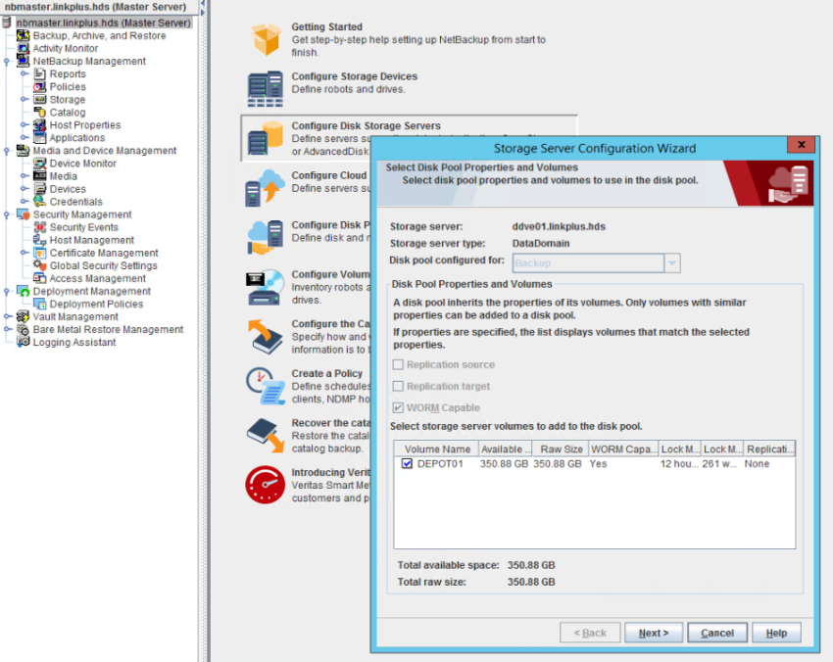
Task: Expand the Reports tree node
Action: pos(24,73)
